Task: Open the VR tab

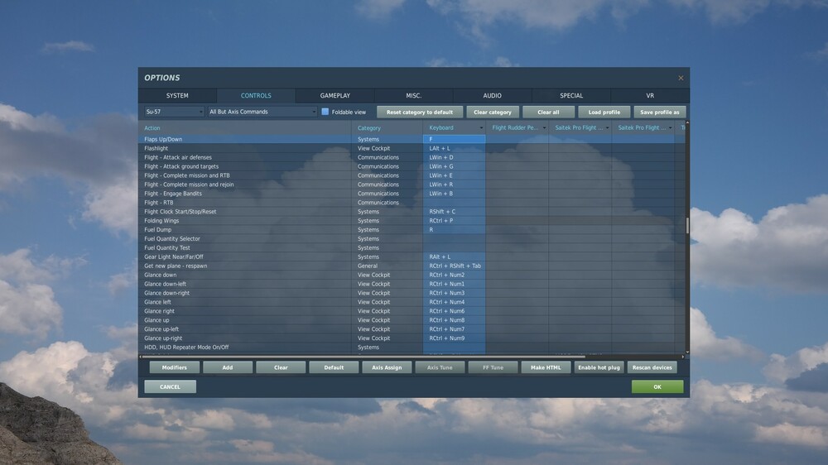Action: pos(650,95)
